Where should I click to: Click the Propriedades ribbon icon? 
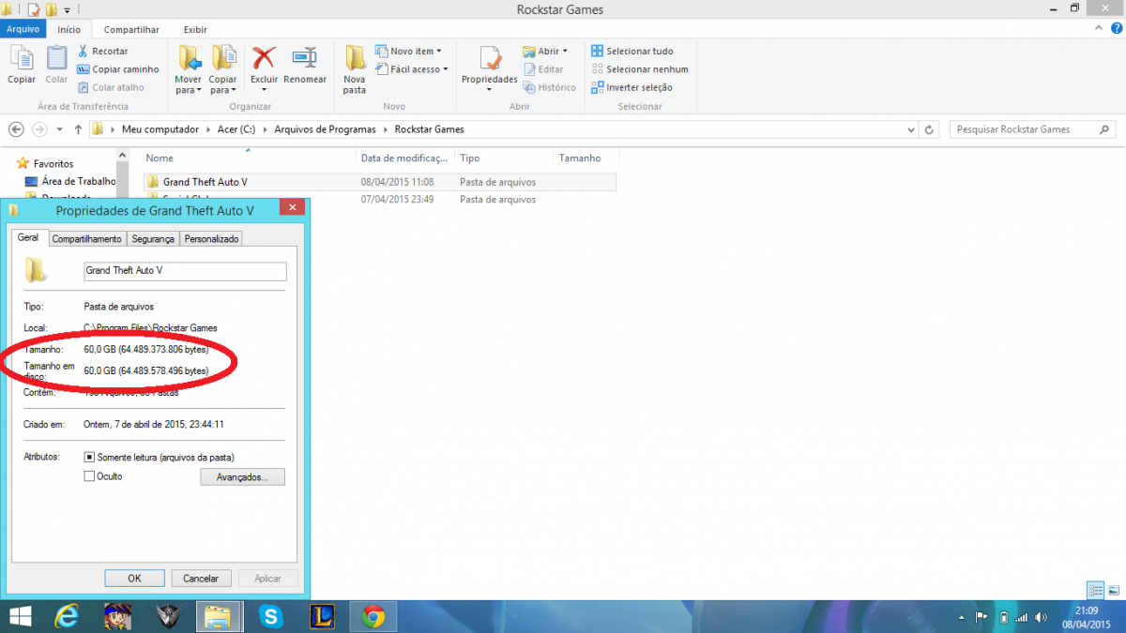490,58
